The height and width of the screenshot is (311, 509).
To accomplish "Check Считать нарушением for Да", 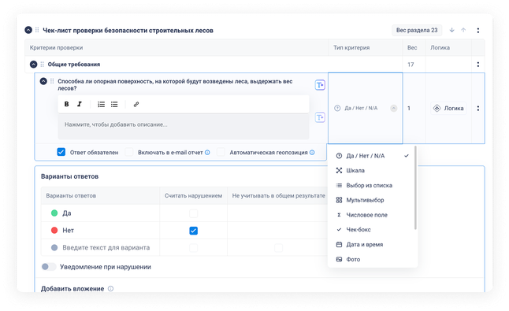I will click(x=194, y=213).
